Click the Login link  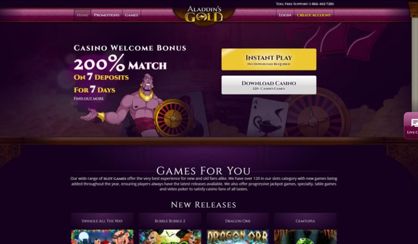tap(285, 15)
